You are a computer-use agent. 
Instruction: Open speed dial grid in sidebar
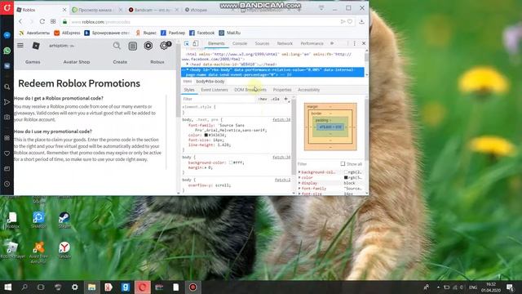tap(7, 138)
